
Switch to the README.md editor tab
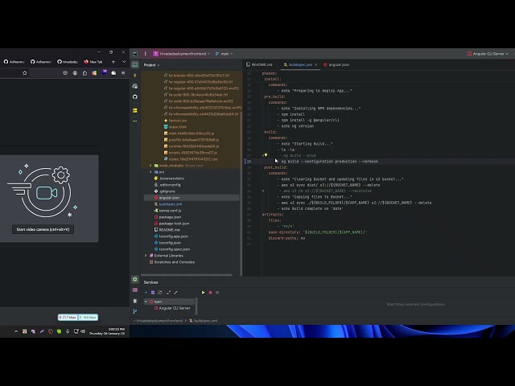click(260, 64)
